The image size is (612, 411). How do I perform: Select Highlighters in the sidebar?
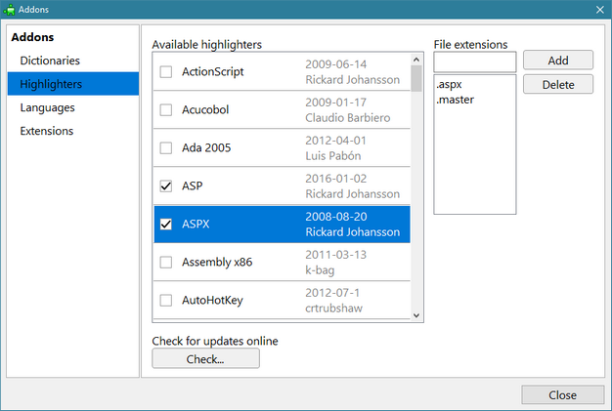click(52, 84)
